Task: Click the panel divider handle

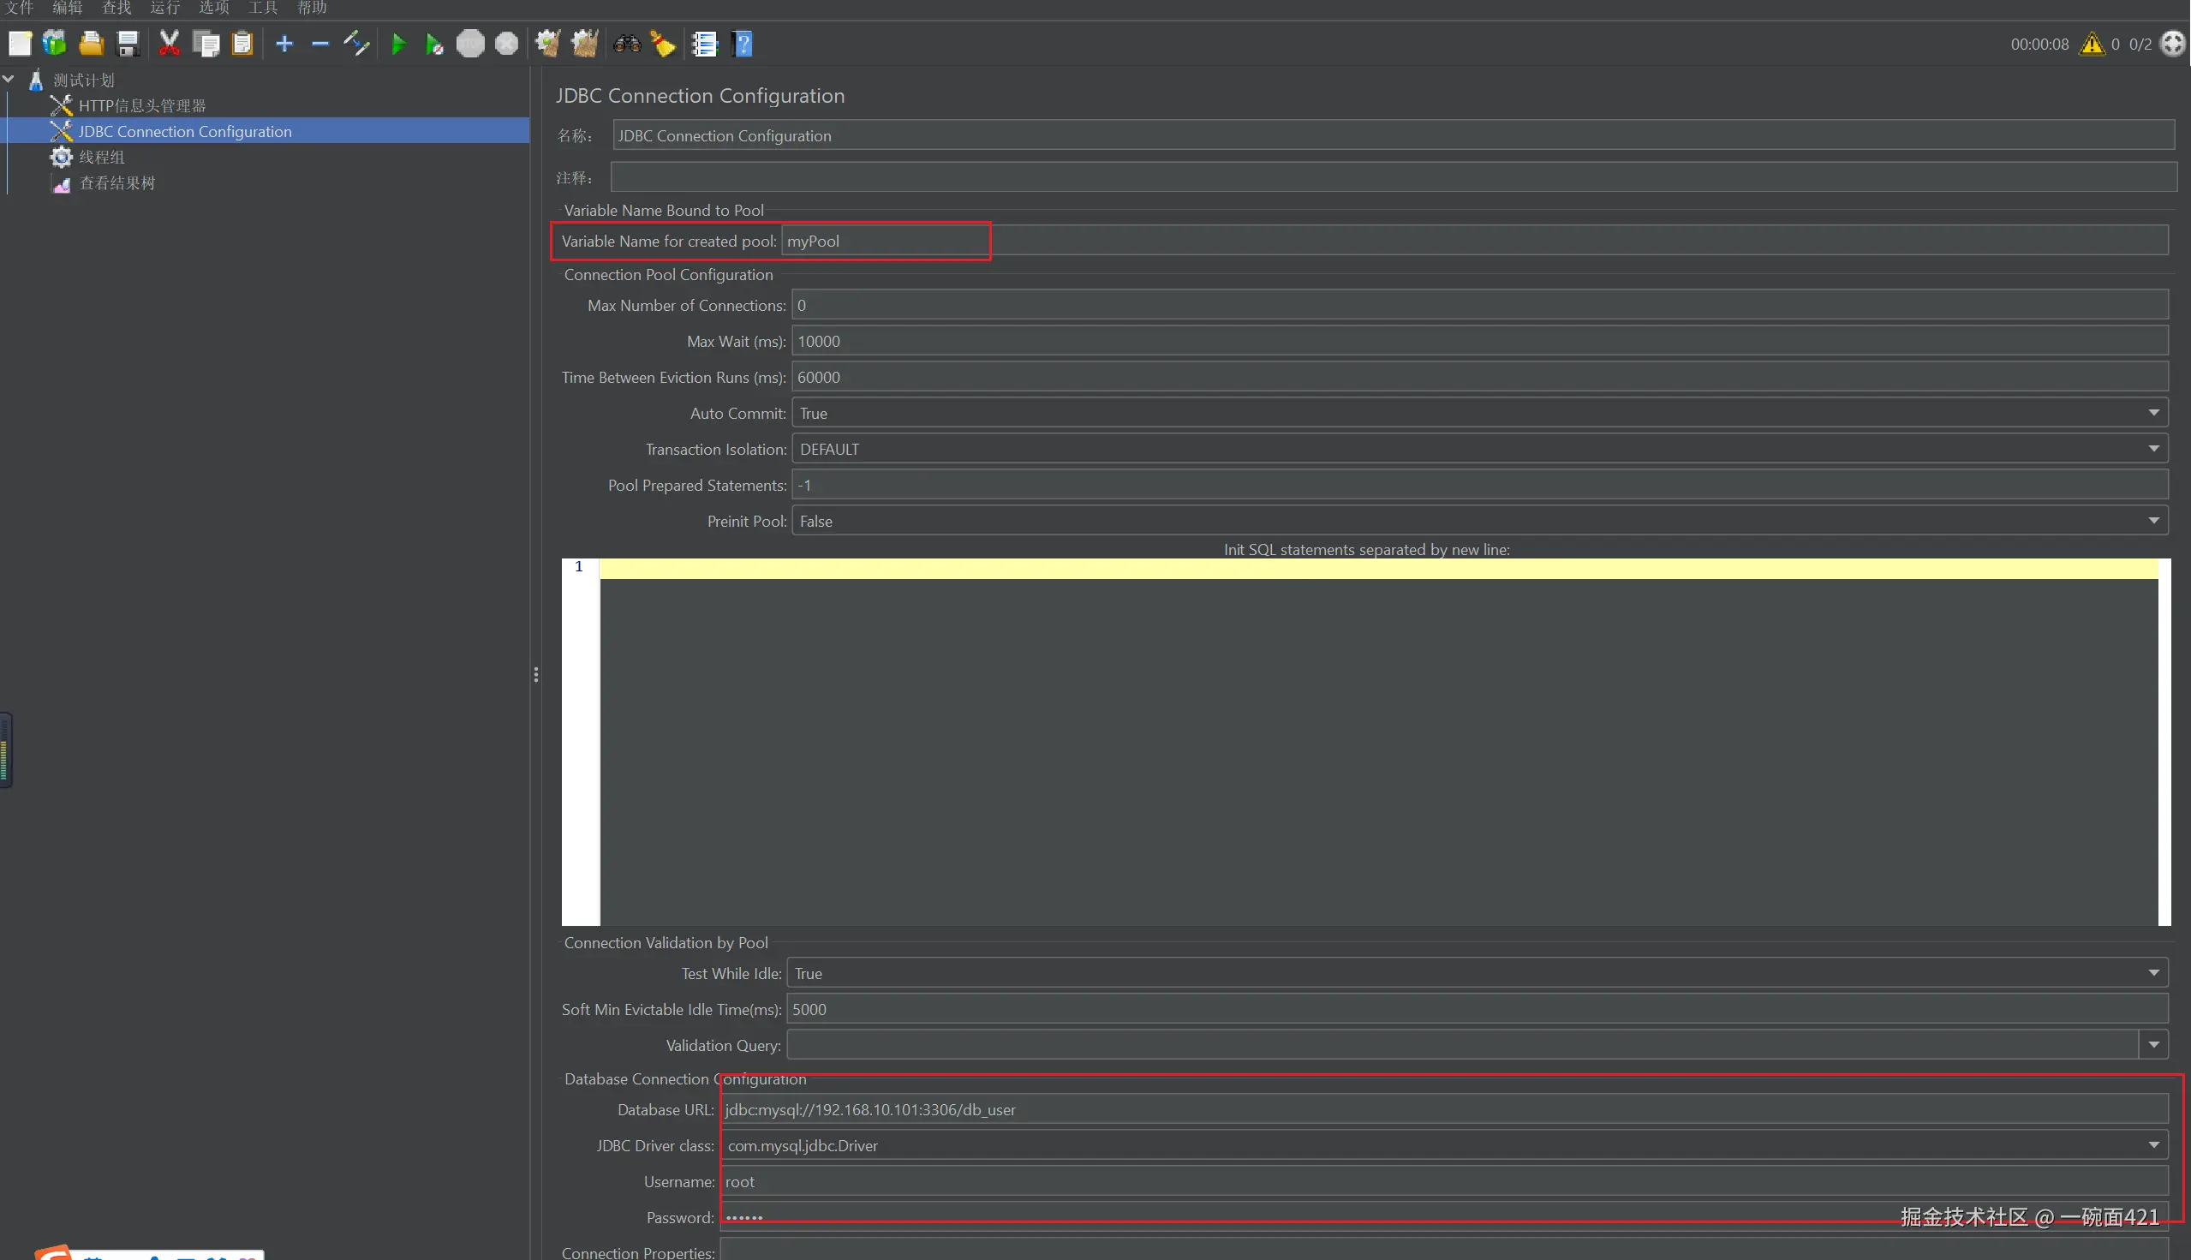Action: pyautogui.click(x=535, y=674)
